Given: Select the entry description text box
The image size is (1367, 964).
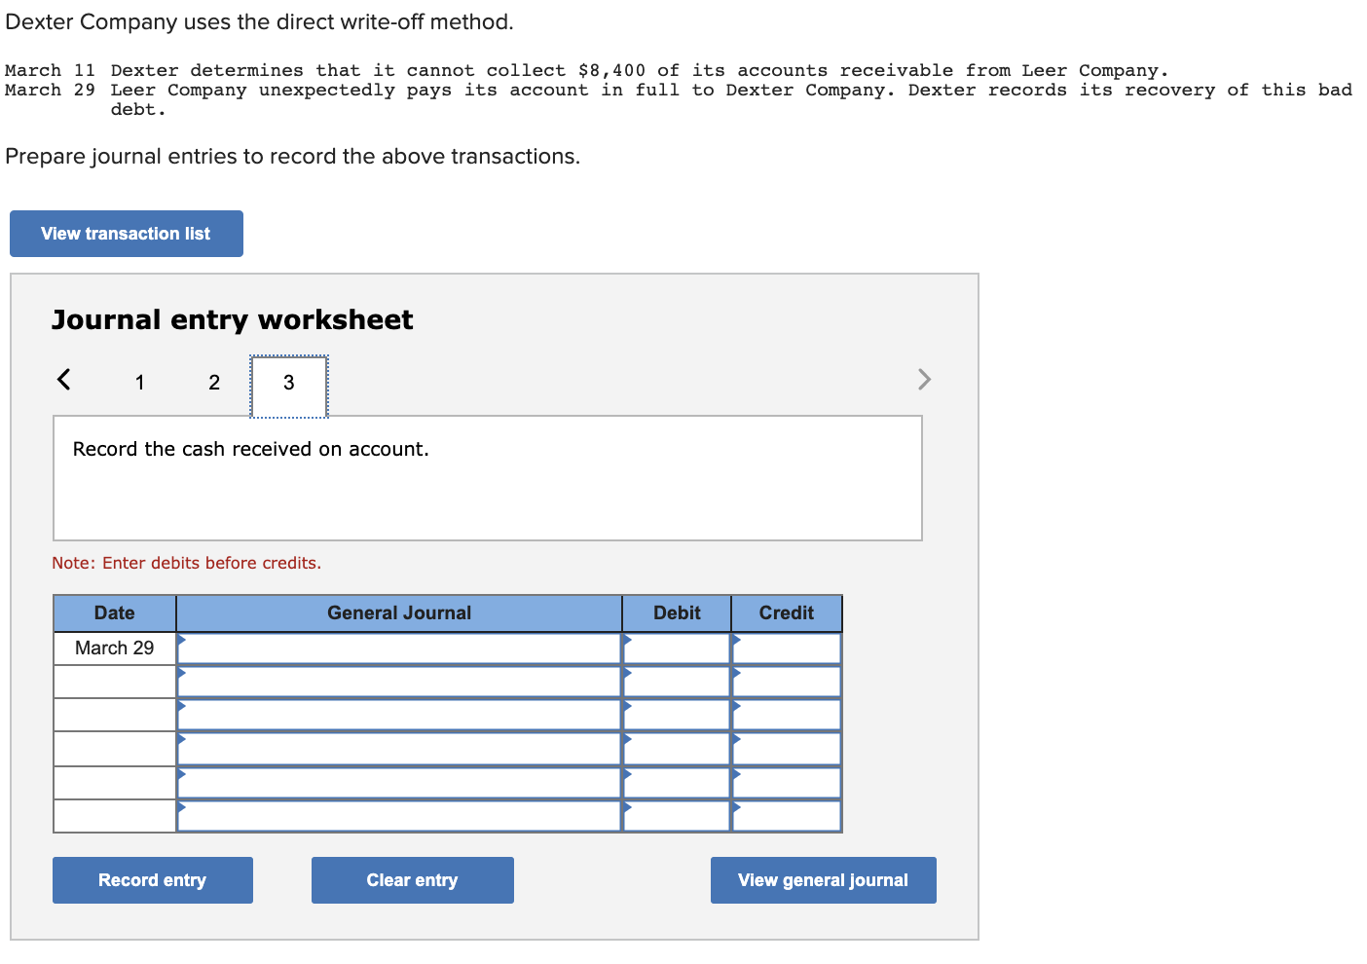Looking at the screenshot, I should (487, 478).
